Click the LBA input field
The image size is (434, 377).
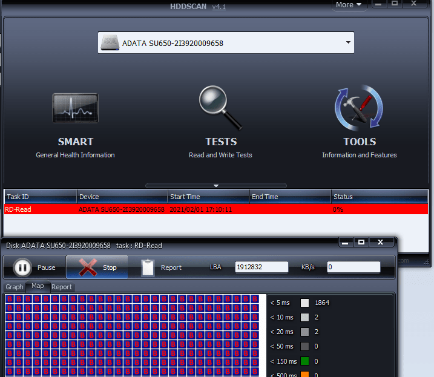261,267
